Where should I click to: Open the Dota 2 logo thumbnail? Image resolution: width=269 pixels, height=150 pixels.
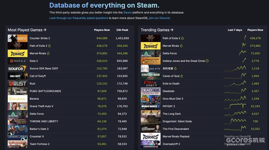pos(18,61)
